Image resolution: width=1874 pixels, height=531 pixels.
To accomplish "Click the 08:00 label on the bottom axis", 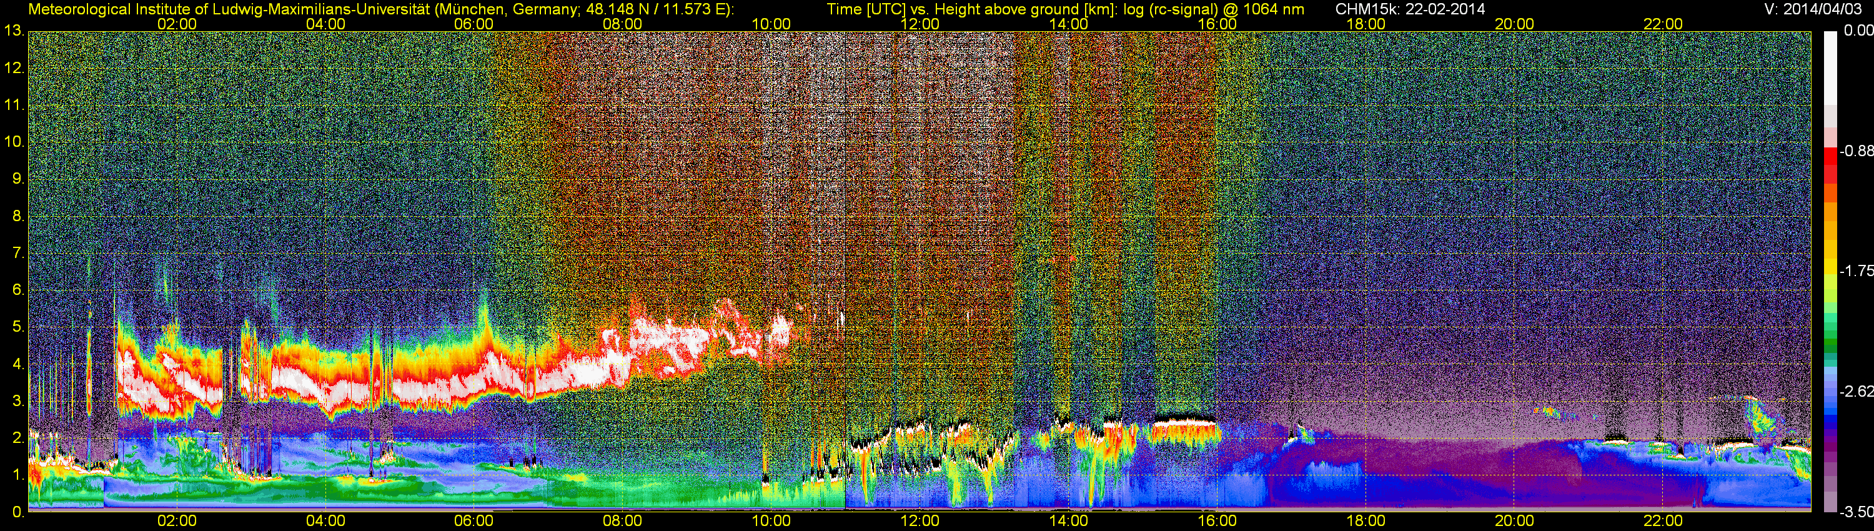I will pos(623,521).
